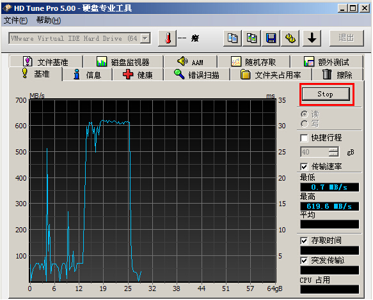Uncheck the 存取时间 checkbox
The width and height of the screenshot is (373, 300).
coord(304,241)
